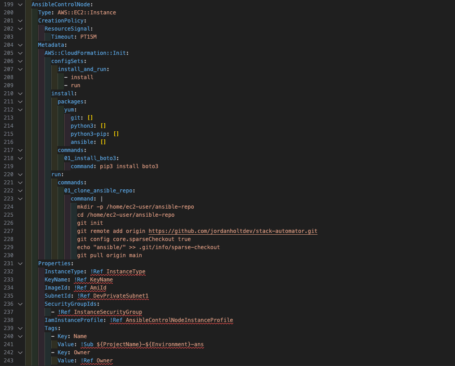Collapse ResourceSignal fold on line 202

(20, 29)
